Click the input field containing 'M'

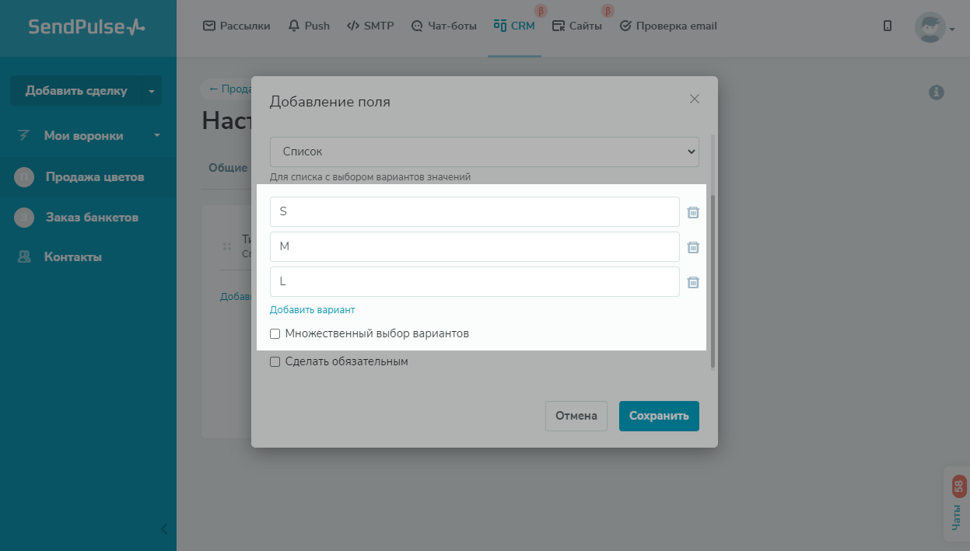[474, 246]
